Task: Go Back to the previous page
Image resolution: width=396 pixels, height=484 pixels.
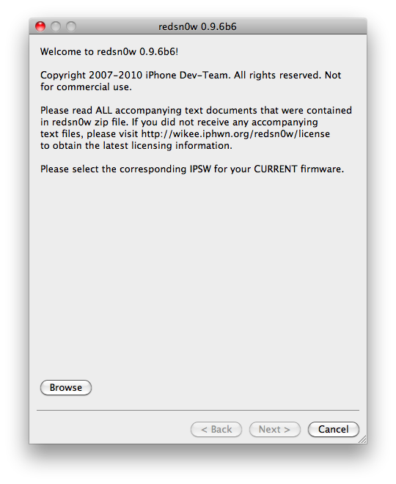Action: point(216,429)
